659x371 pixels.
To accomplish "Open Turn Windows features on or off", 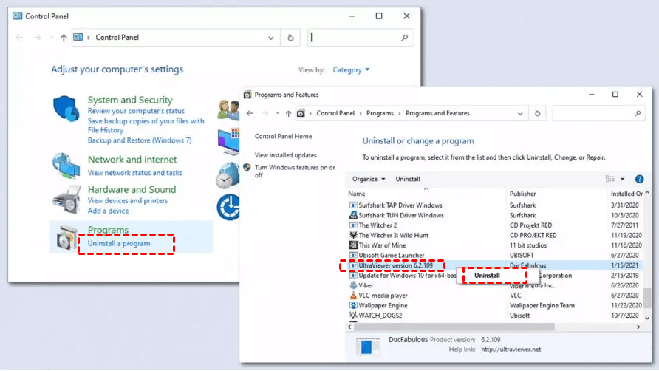I will (295, 171).
